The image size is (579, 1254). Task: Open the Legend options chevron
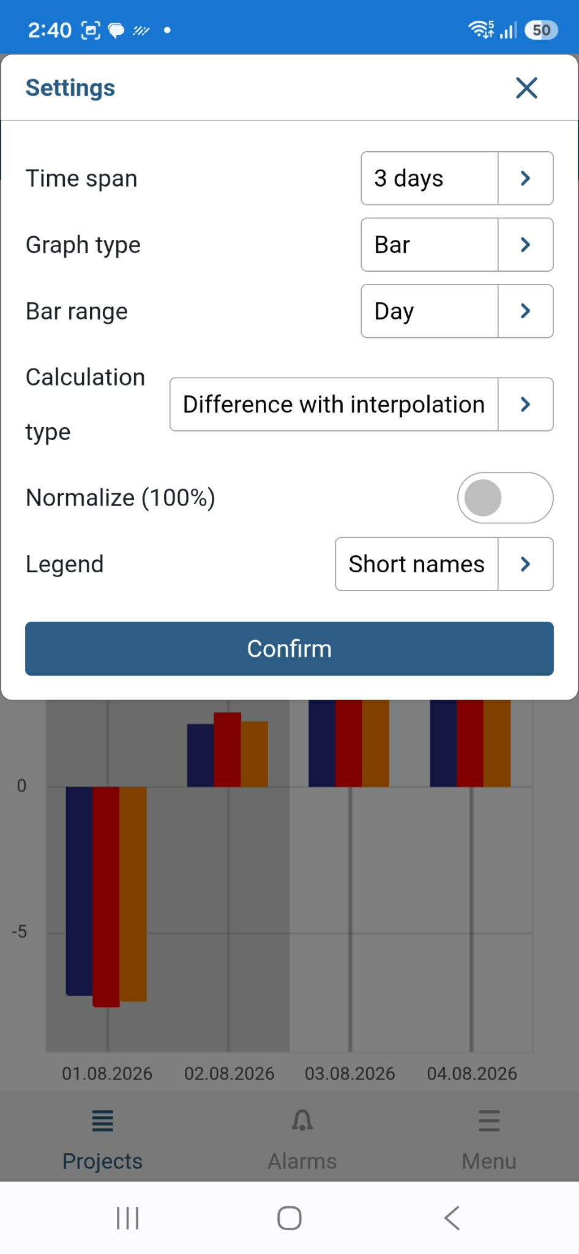tap(526, 564)
